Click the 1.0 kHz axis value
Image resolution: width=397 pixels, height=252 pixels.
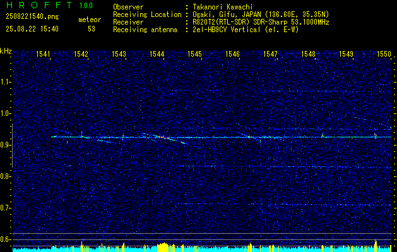tap(6, 113)
